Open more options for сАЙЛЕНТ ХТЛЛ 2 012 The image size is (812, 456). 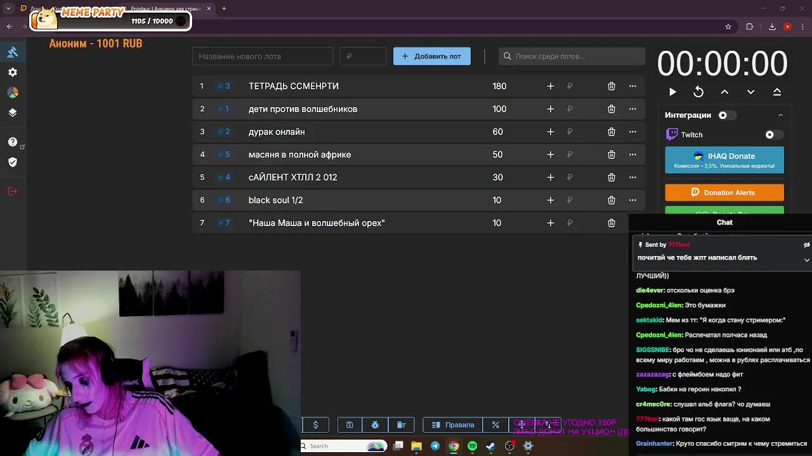(632, 177)
